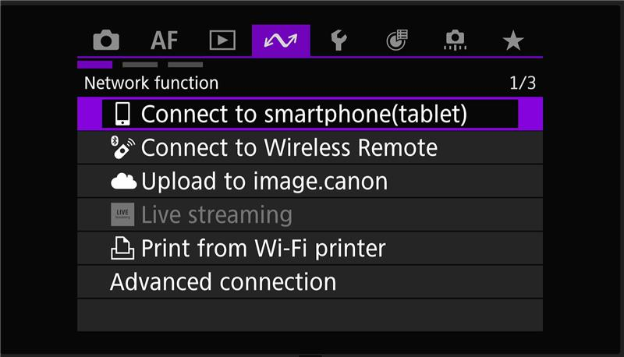Open the Playback tab icon
Screen dimensions: 624x357
pyautogui.click(x=222, y=41)
